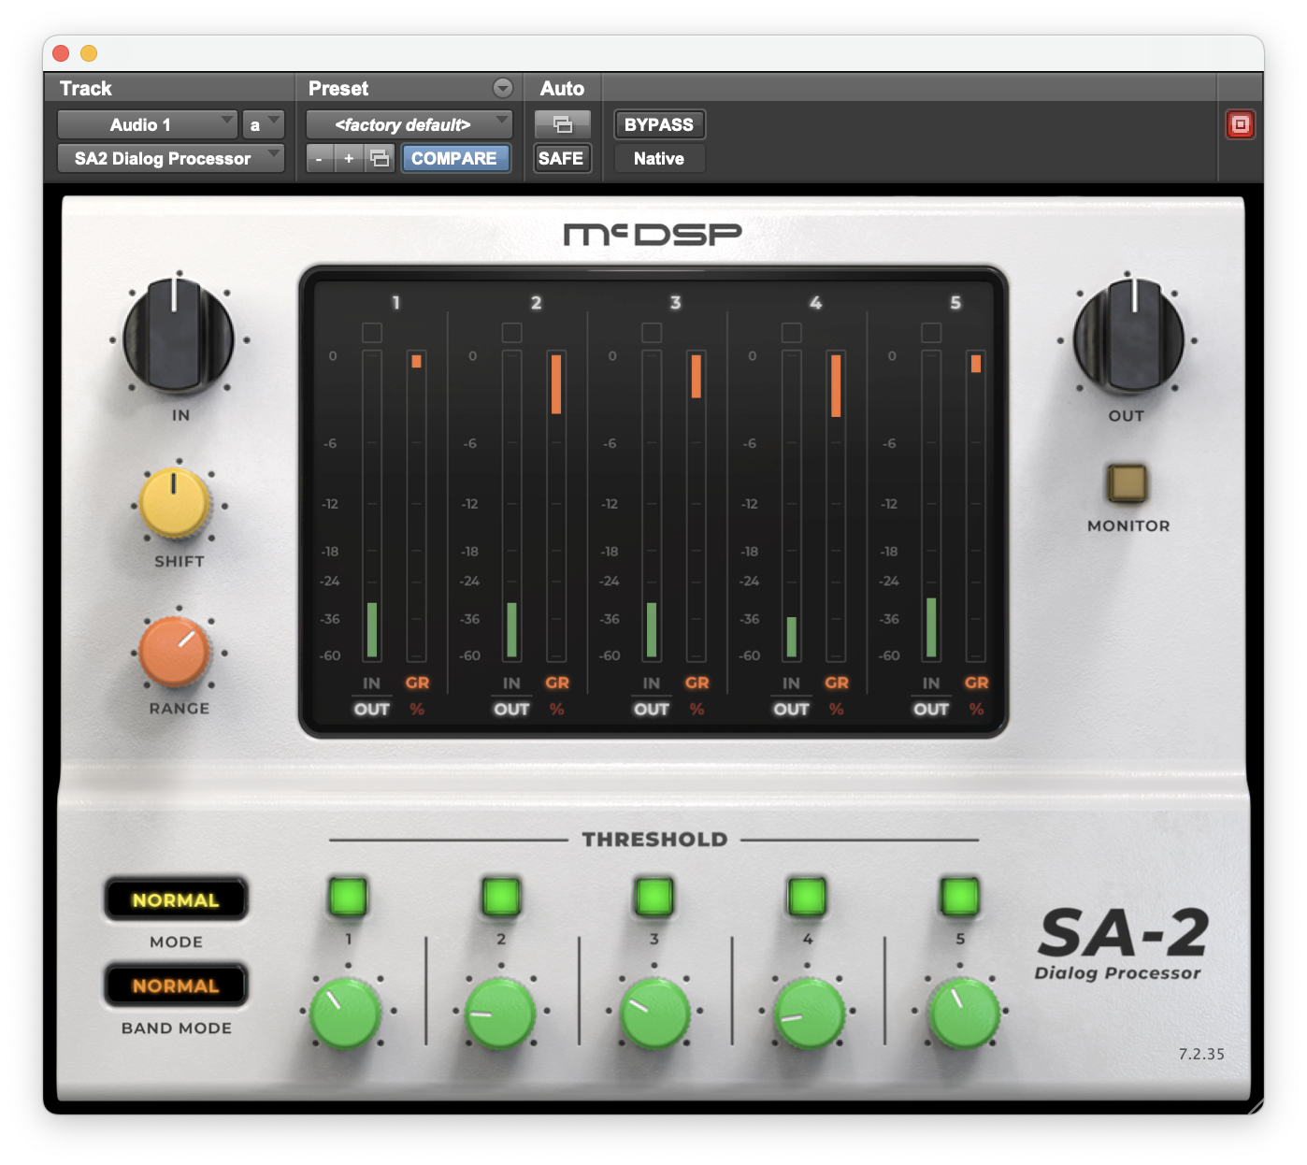Click band 2 GR % meter label
Screen dimensions: 1307x1165
point(557,697)
